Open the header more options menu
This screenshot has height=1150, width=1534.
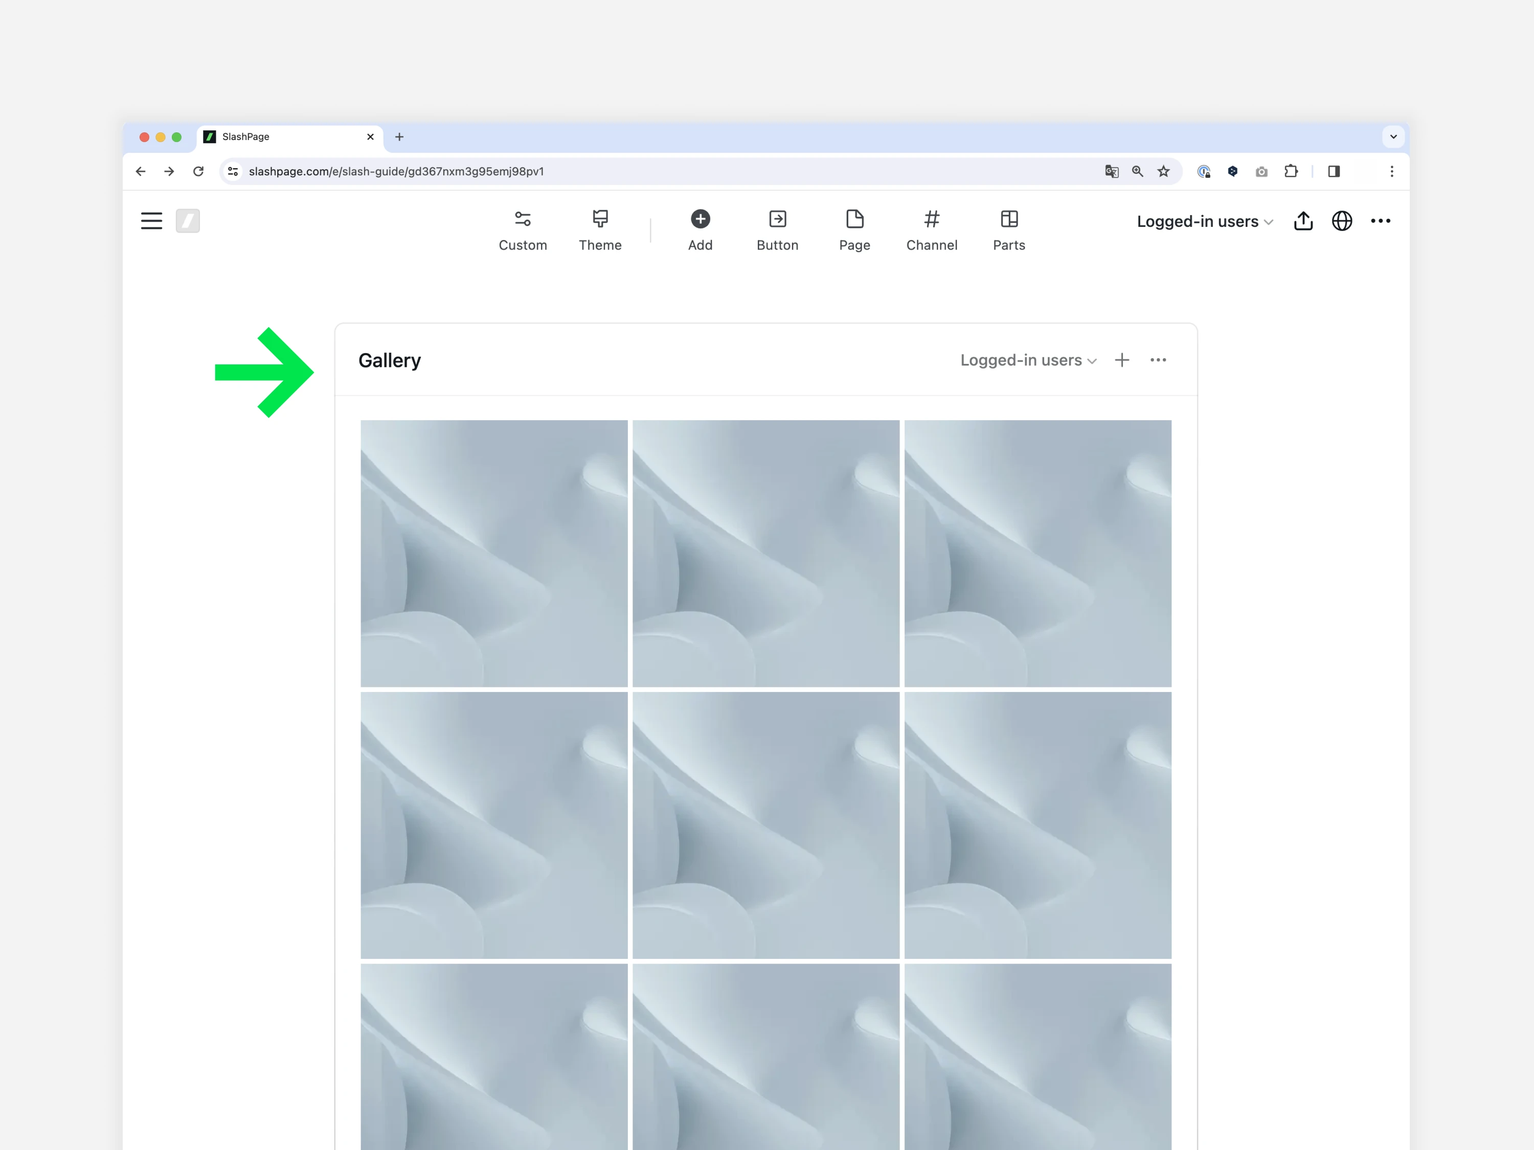[1381, 221]
